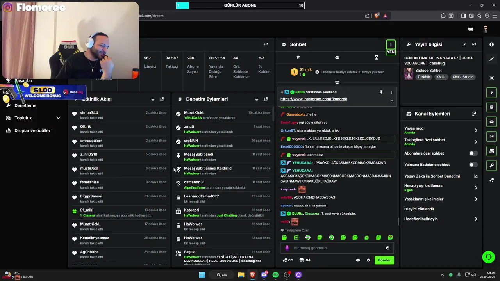Open the green headset support button
500x281 pixels.
[488, 257]
